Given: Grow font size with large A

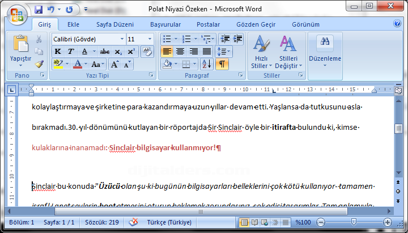Looking at the screenshot, I should tap(114, 64).
